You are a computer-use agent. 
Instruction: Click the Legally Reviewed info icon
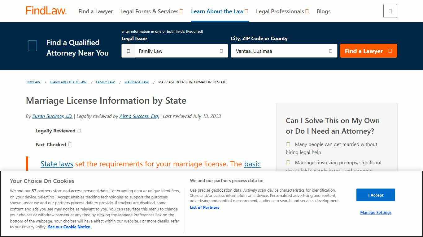[79, 131]
